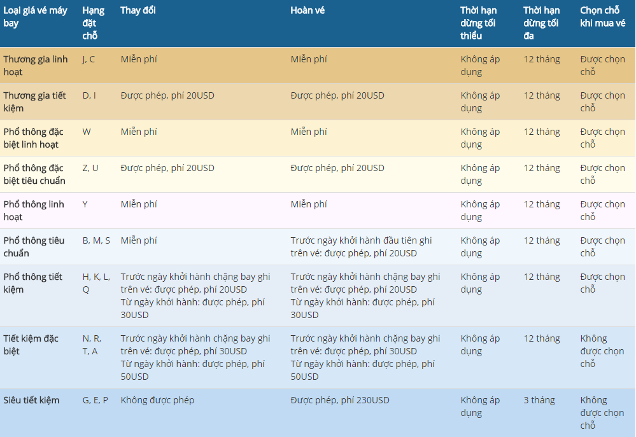
Task: Click booking class cell 'N, R, T, A'
Action: (x=92, y=345)
